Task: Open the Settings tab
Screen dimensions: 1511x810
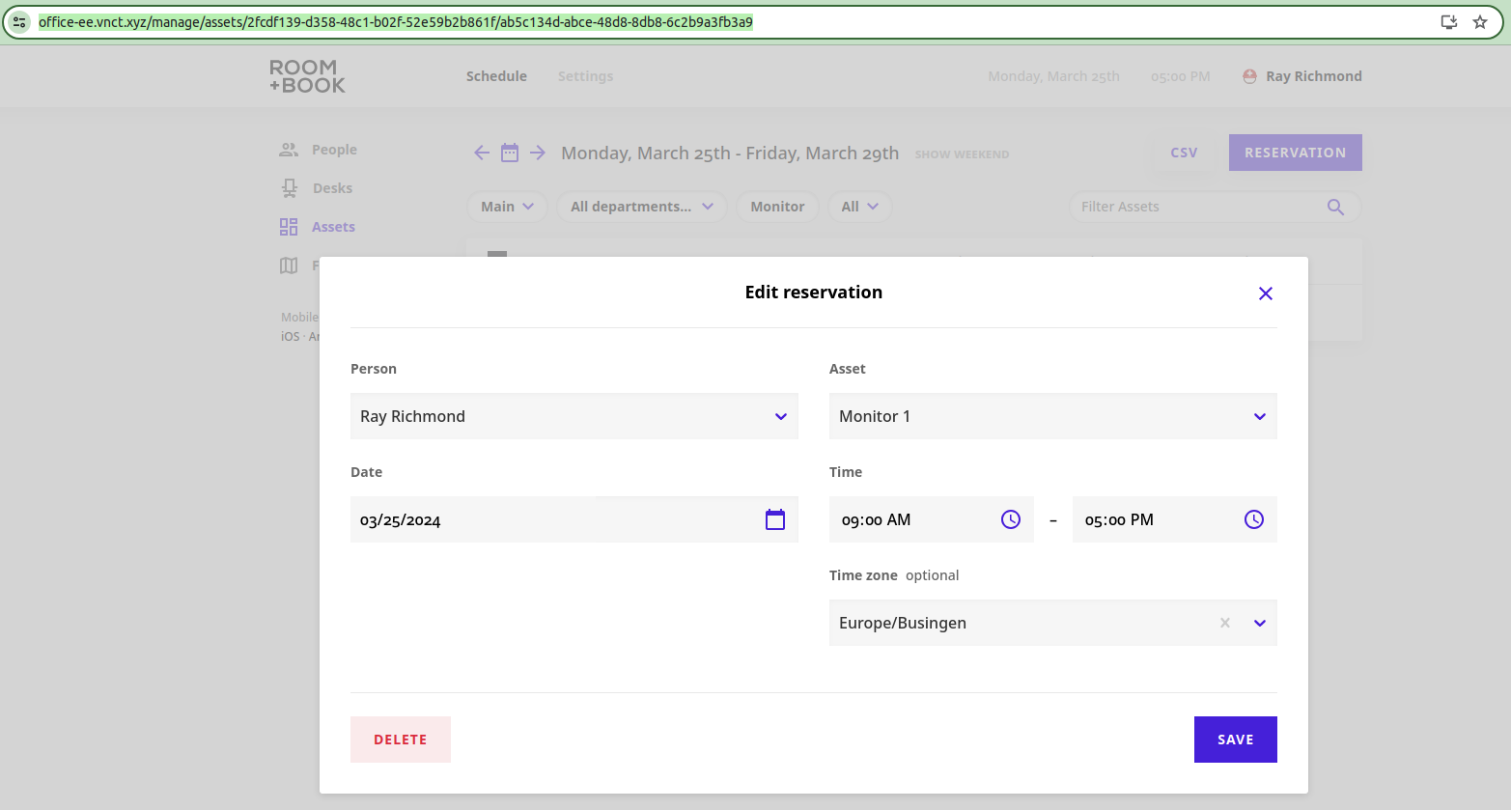Action: [585, 76]
